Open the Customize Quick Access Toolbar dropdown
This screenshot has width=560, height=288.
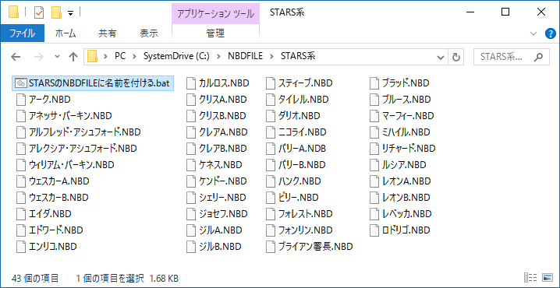click(71, 13)
